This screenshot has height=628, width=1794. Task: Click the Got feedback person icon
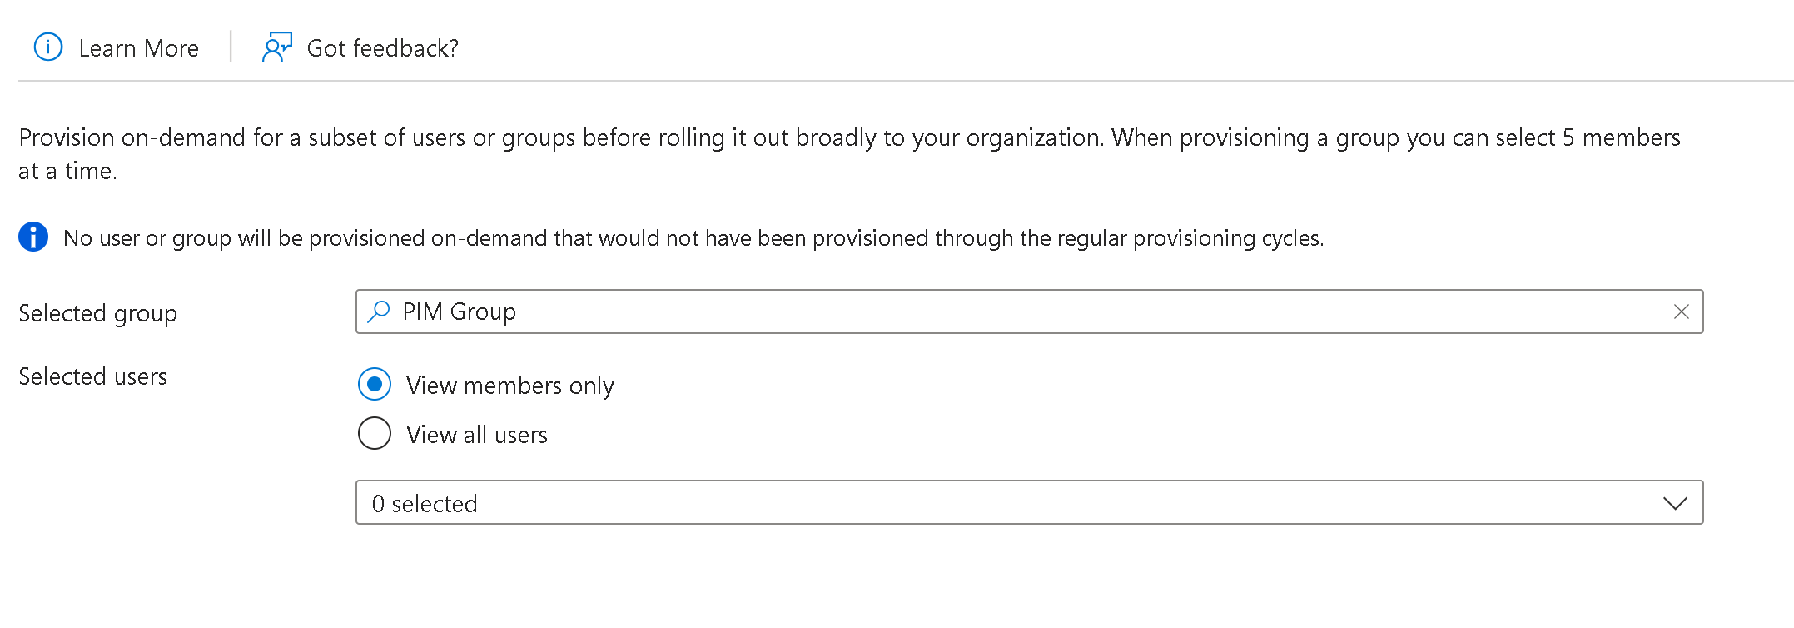click(x=276, y=47)
